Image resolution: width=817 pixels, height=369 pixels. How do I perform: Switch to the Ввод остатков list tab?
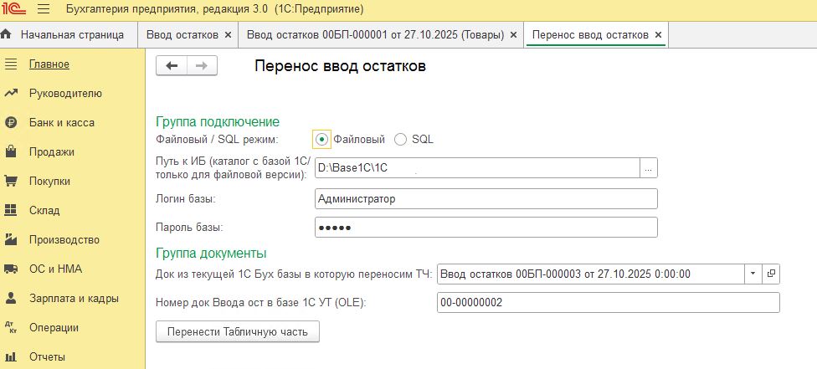pyautogui.click(x=183, y=35)
